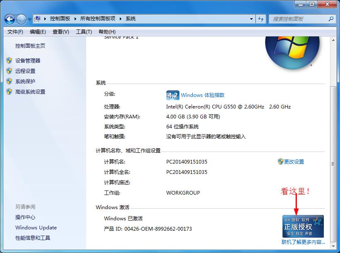Open the 4.2 Windows Experience Index icon
This screenshot has height=253, width=340.
pos(173,95)
